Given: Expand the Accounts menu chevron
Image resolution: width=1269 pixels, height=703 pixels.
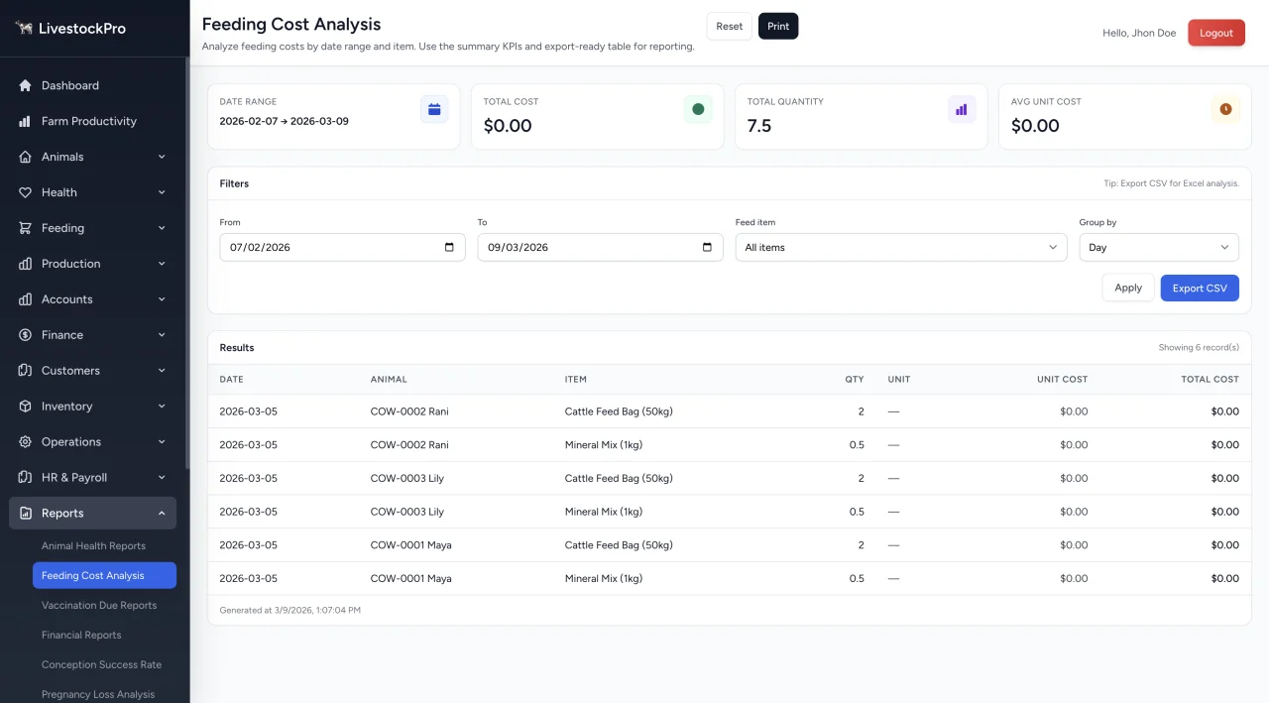Looking at the screenshot, I should coord(162,299).
